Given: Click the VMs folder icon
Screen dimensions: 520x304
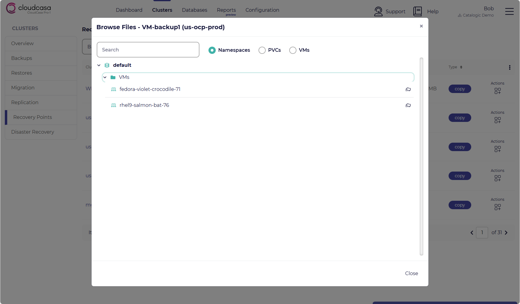Looking at the screenshot, I should pos(113,77).
